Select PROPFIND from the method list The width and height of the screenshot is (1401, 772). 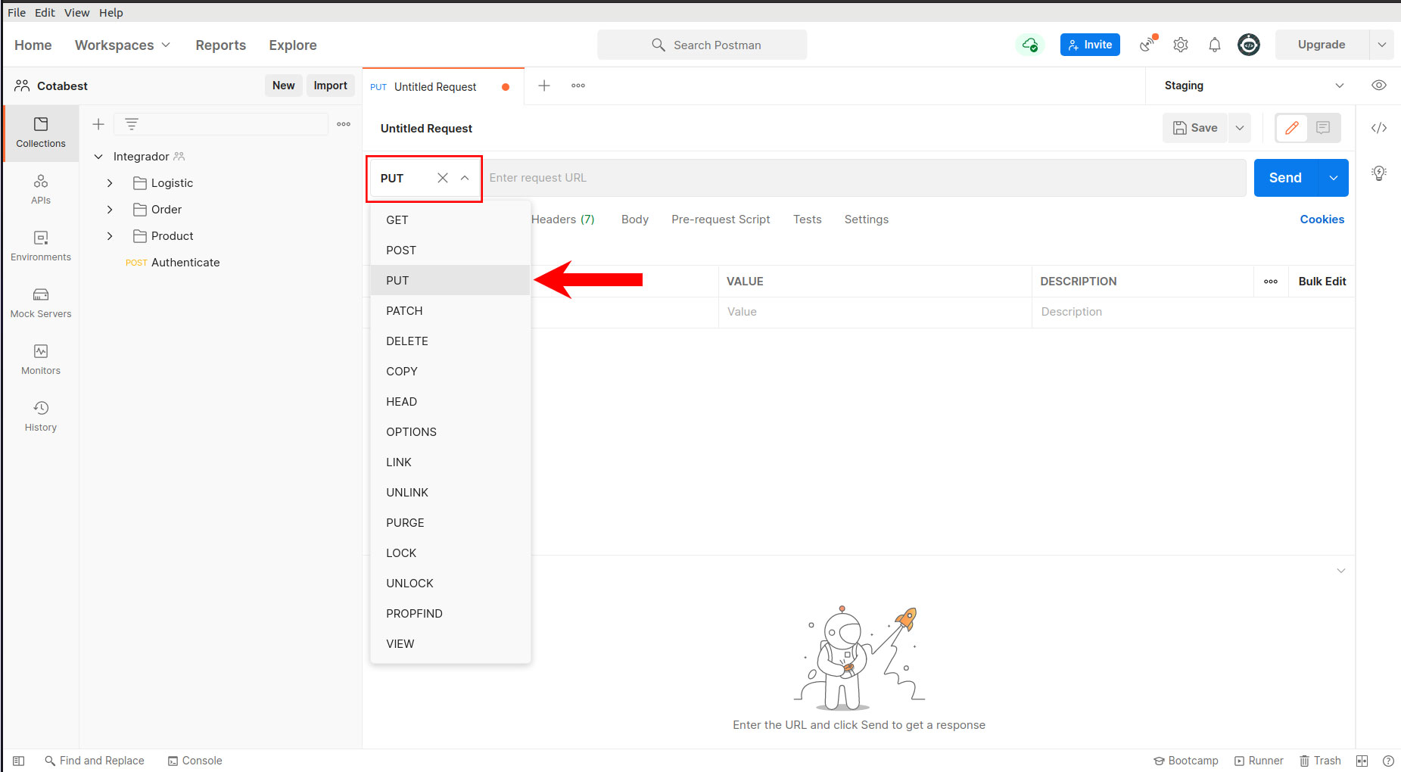(450, 614)
